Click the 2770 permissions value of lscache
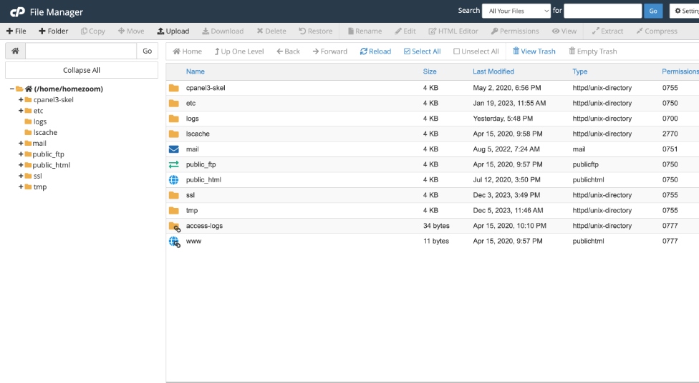The height and width of the screenshot is (383, 699). pos(670,134)
